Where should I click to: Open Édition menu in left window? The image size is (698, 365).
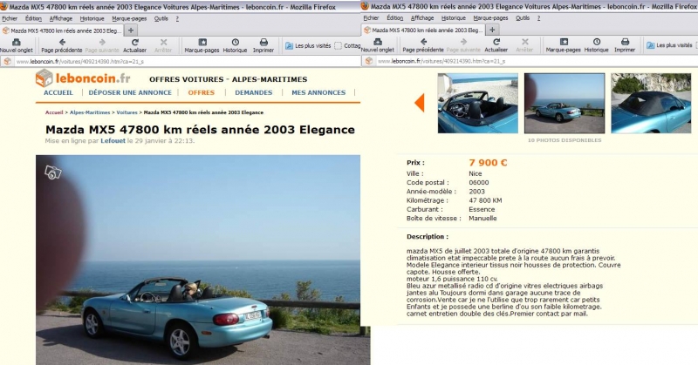click(33, 18)
